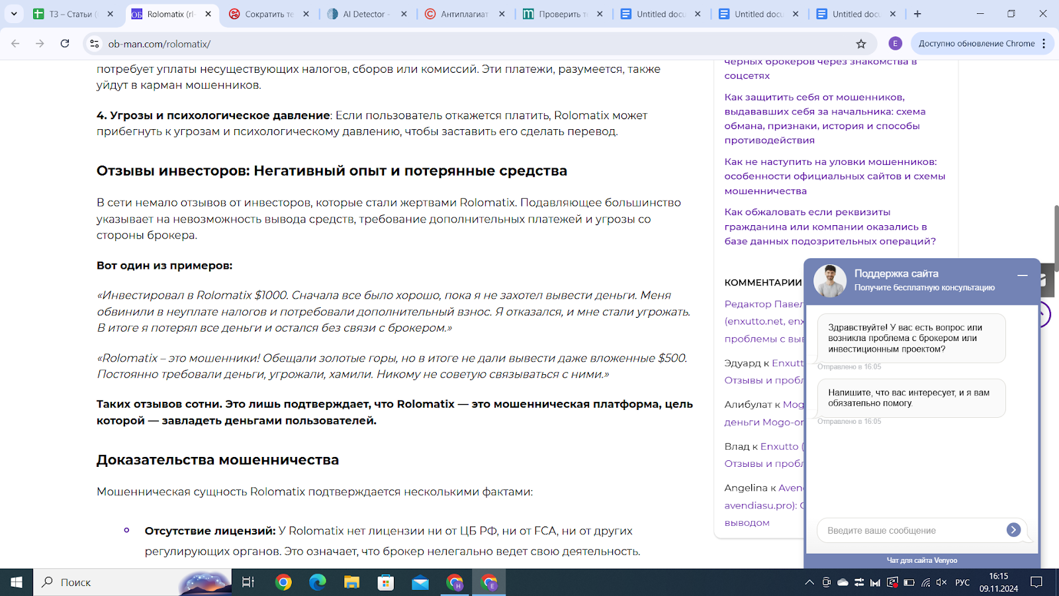Switch to the Антиплагиат tab
The height and width of the screenshot is (596, 1059).
click(x=466, y=14)
